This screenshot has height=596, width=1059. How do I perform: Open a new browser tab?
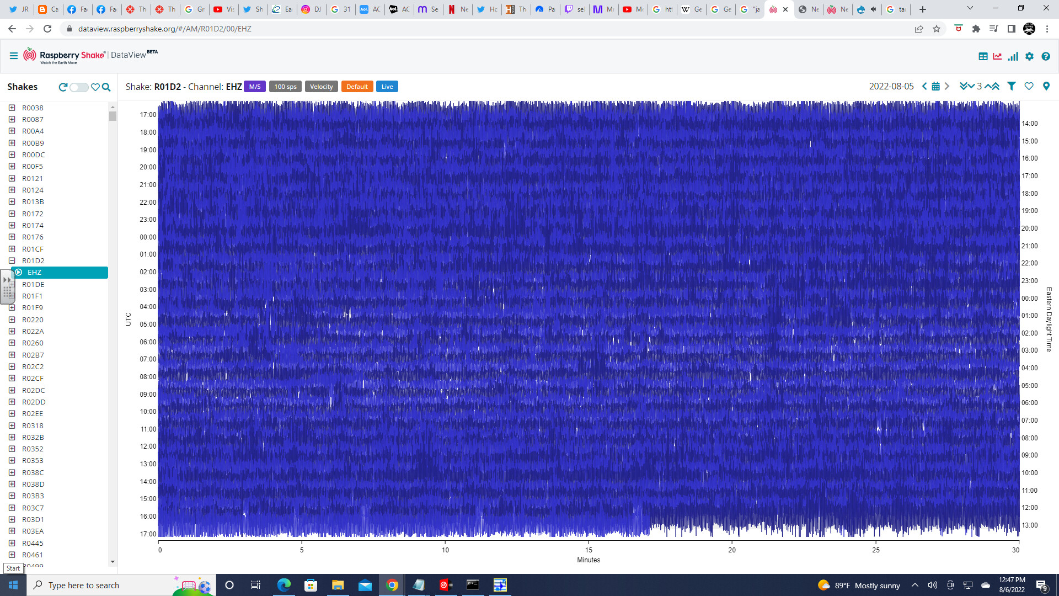click(x=923, y=9)
